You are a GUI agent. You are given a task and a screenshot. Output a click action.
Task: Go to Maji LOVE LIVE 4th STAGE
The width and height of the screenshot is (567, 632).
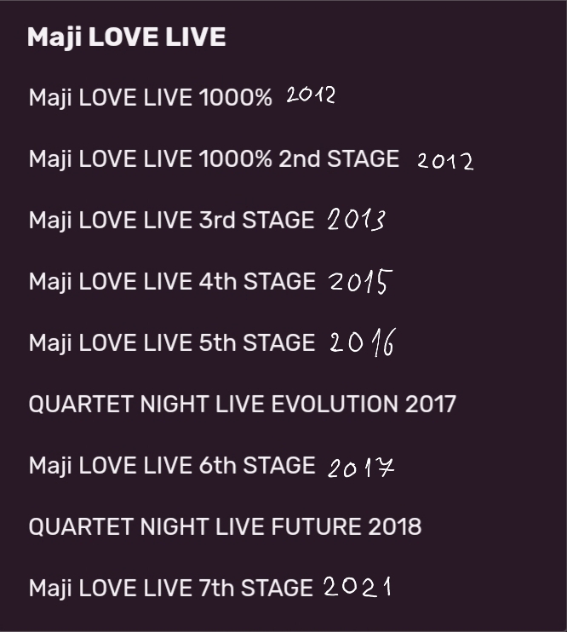click(x=171, y=282)
